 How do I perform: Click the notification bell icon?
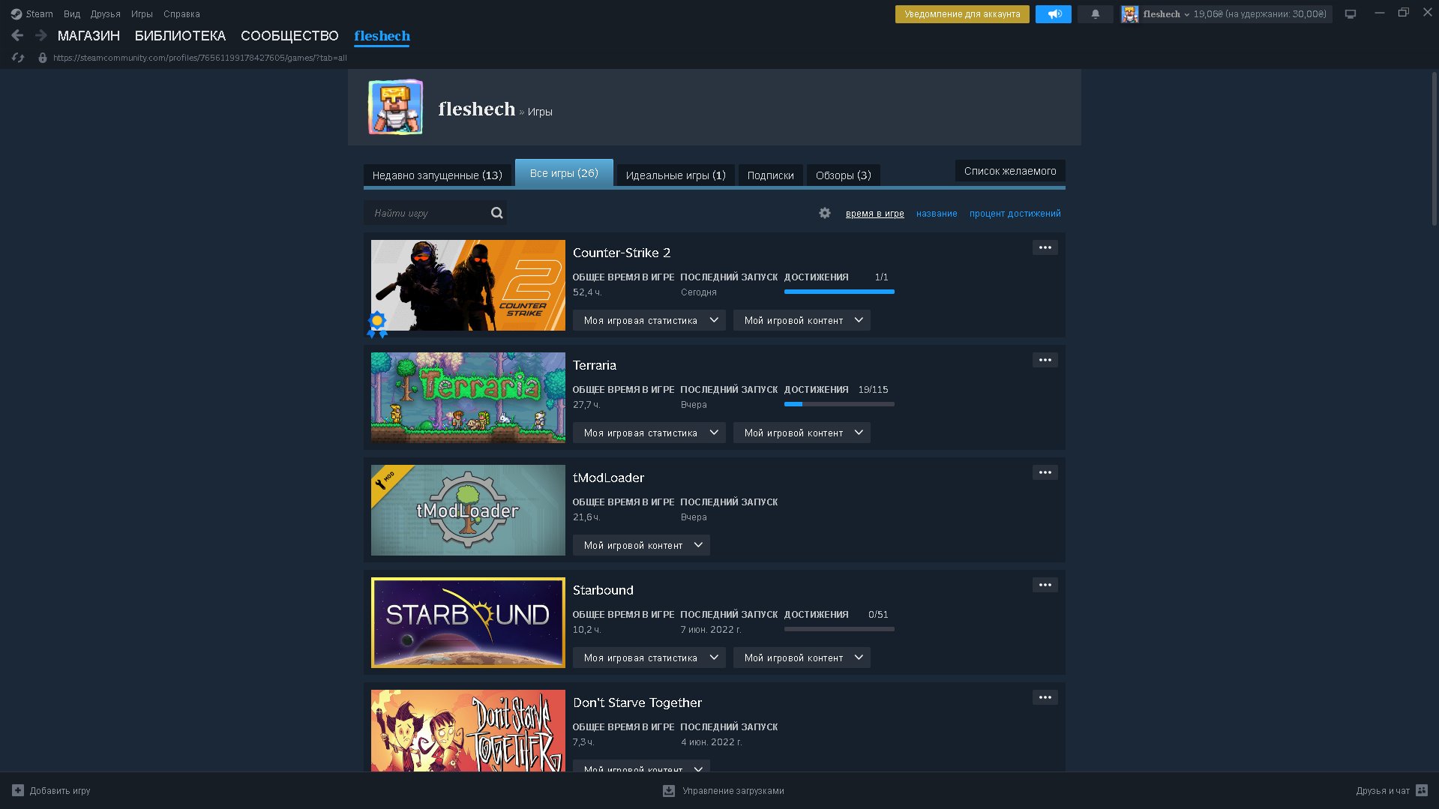tap(1095, 14)
